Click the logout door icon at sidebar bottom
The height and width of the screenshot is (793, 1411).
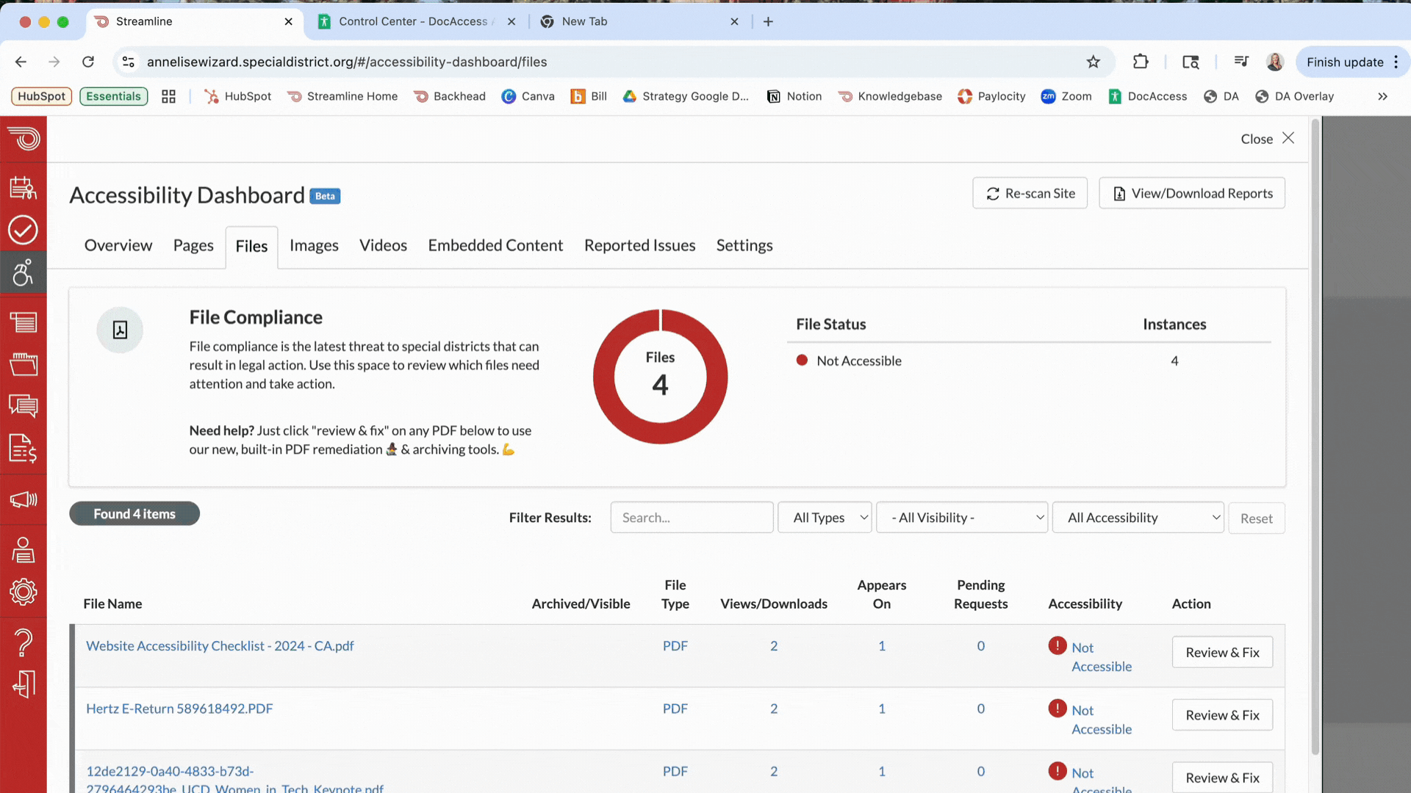click(x=24, y=684)
